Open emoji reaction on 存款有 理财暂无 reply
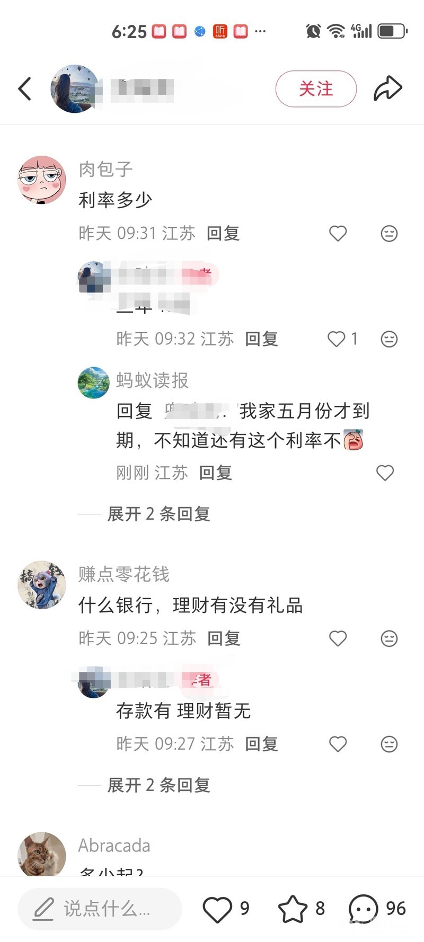The image size is (424, 942). (389, 744)
